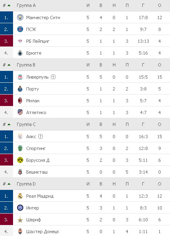170x236 pixels.
Task: Click rank 3 maroon cell beside Милан
Action: [7, 101]
